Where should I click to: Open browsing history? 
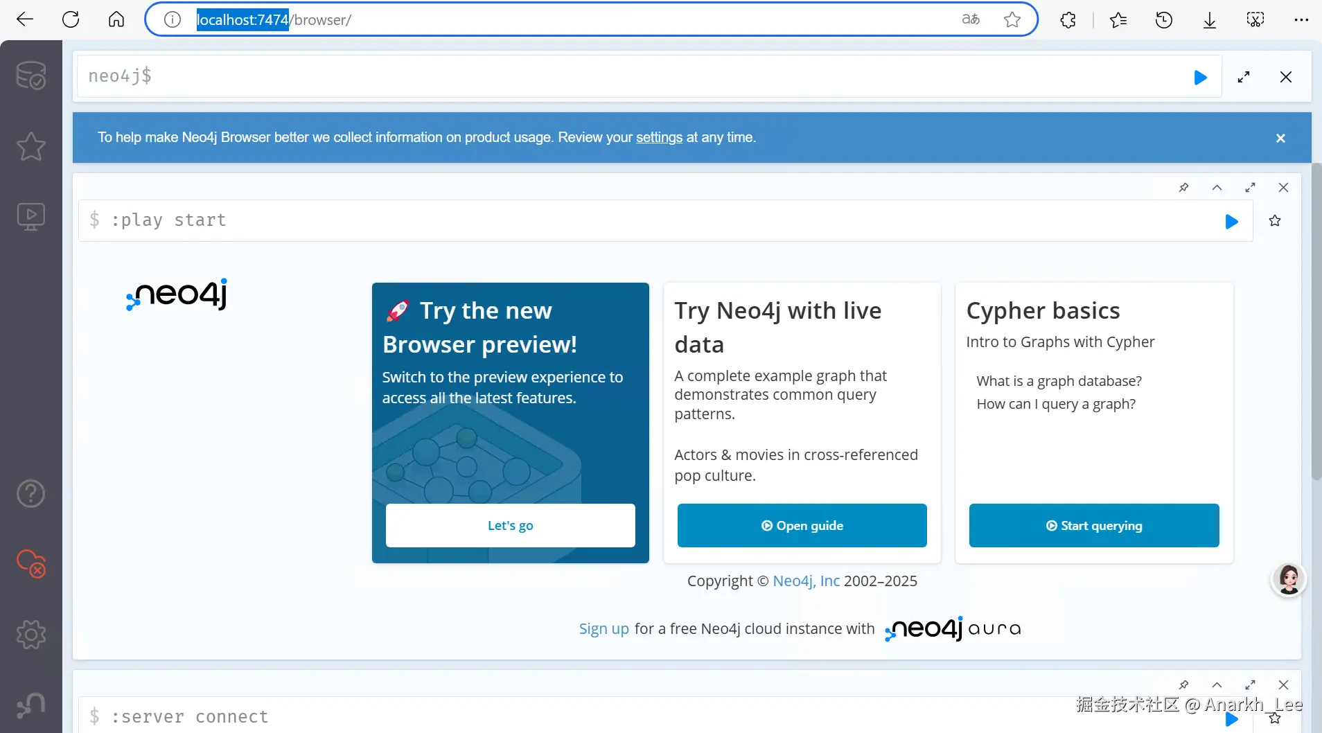coord(1164,20)
